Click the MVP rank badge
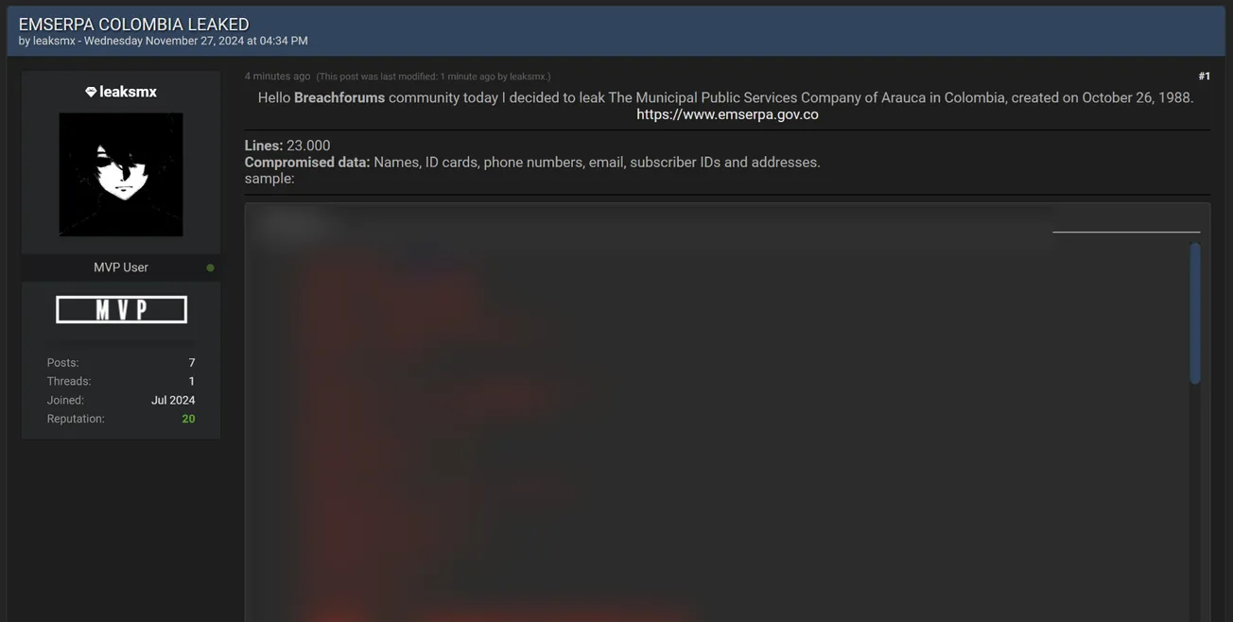Viewport: 1233px width, 622px height. point(121,309)
